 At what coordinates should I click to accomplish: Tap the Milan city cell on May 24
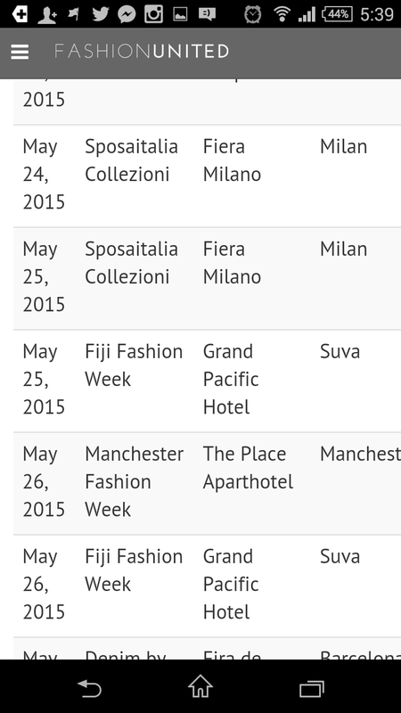click(343, 147)
